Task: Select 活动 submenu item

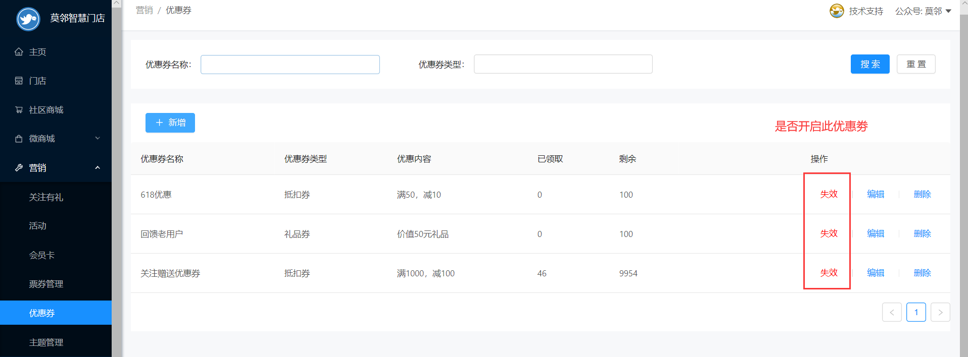Action: (x=56, y=226)
